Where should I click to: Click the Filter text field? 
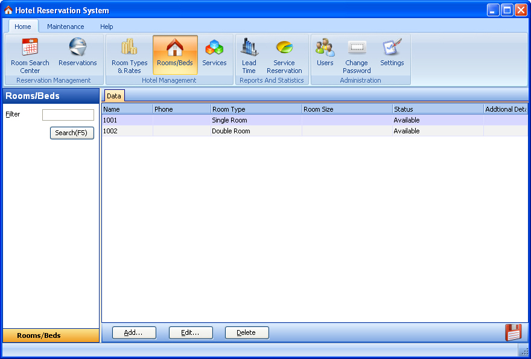[68, 115]
